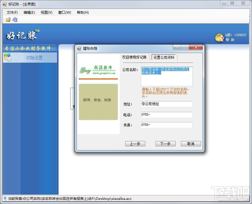This screenshot has width=252, height=204.
Task: Click the Gnoy 致远软件 logo image
Action: (98, 70)
